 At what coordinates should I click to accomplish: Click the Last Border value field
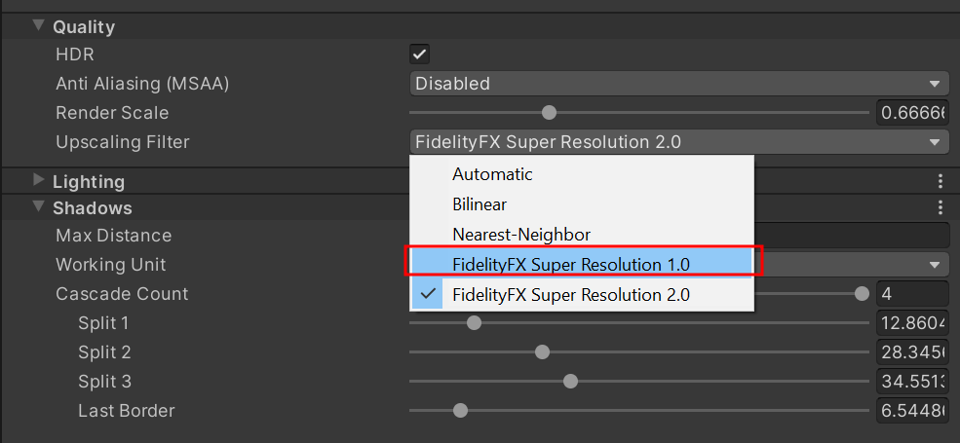pyautogui.click(x=911, y=411)
